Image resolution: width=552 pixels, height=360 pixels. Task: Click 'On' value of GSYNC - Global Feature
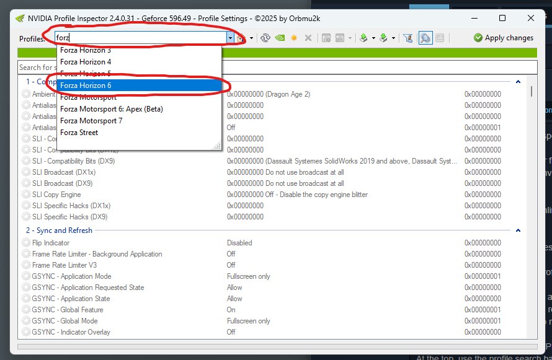[x=231, y=310]
